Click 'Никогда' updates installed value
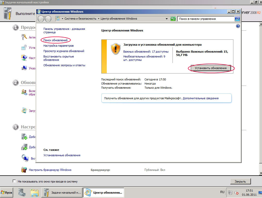This screenshot has height=198, width=262. 150,84
